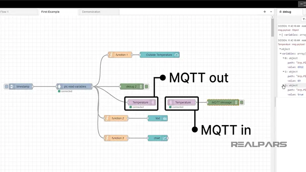Click msg.payload : Object debug label
Image resolution: width=306 pixels, height=172 pixels.
(x=288, y=30)
